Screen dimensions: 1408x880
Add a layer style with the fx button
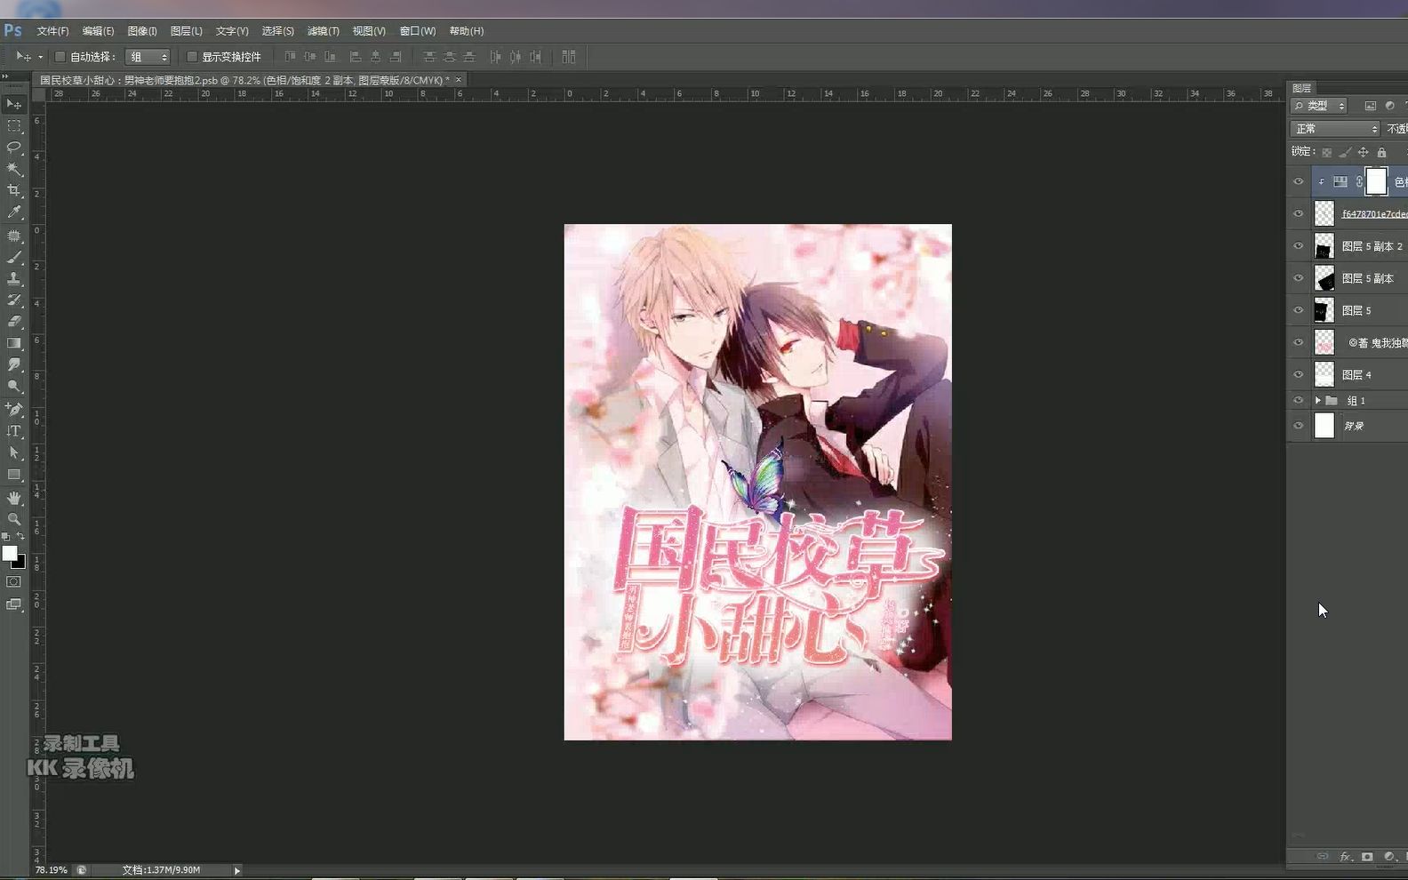(x=1346, y=857)
